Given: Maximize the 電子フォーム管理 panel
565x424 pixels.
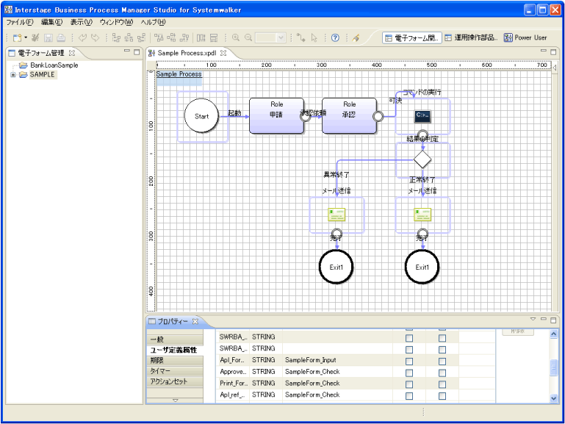Looking at the screenshot, I should coord(137,52).
